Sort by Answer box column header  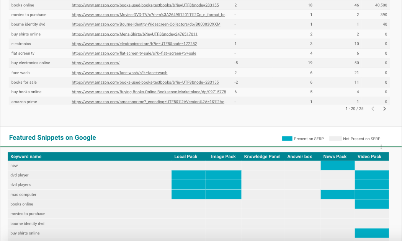(x=299, y=157)
